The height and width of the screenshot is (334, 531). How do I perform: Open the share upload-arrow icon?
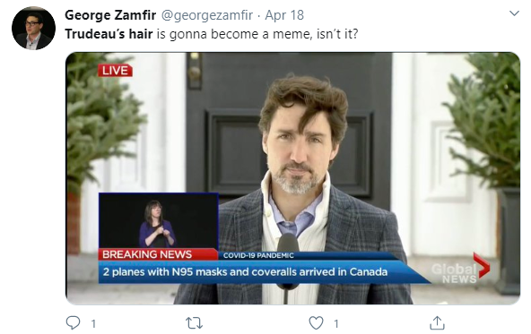(x=437, y=323)
